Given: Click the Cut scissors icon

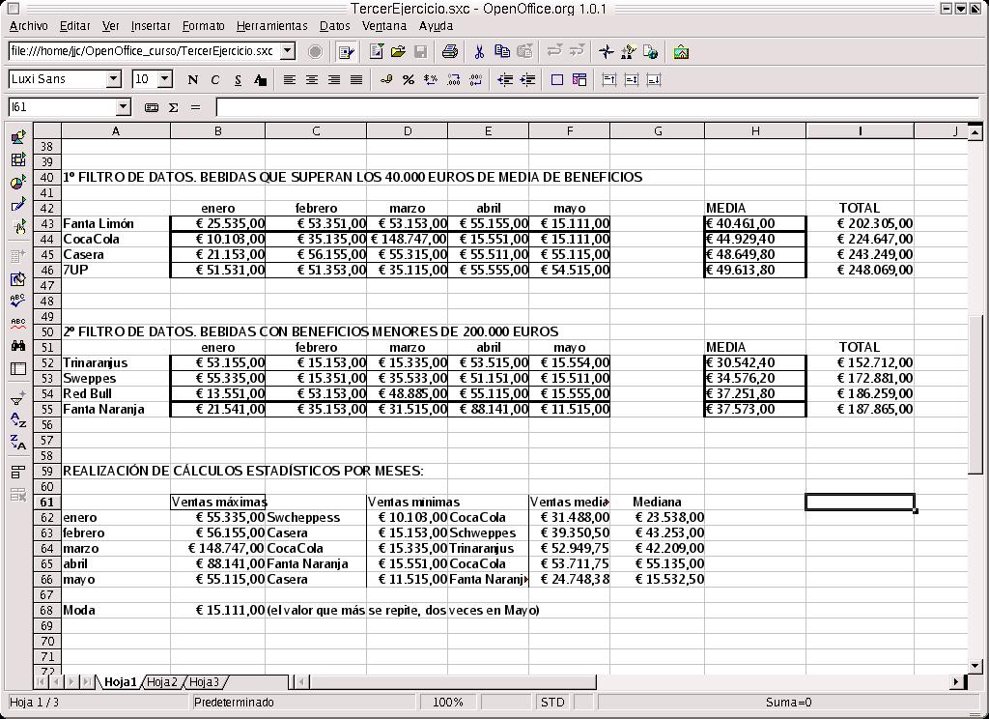Looking at the screenshot, I should (478, 51).
